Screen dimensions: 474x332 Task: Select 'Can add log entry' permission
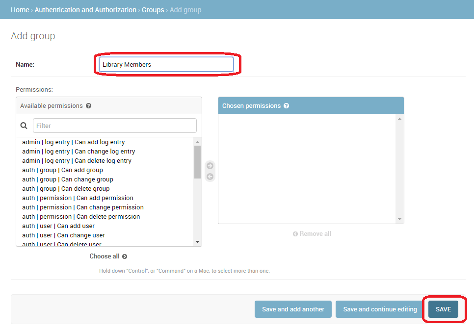[x=74, y=142]
